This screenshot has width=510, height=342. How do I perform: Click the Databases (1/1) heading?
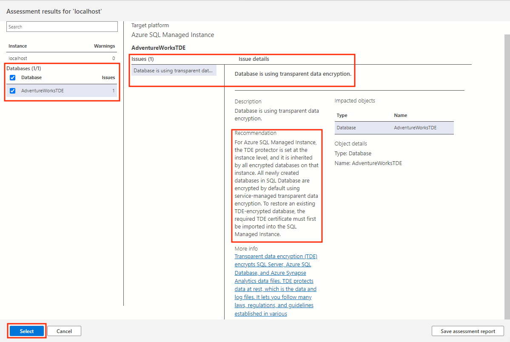coord(24,68)
